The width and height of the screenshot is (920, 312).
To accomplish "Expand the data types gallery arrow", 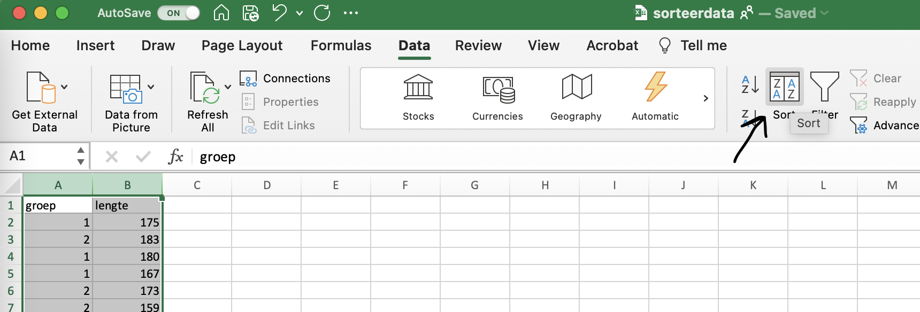I will [x=706, y=98].
